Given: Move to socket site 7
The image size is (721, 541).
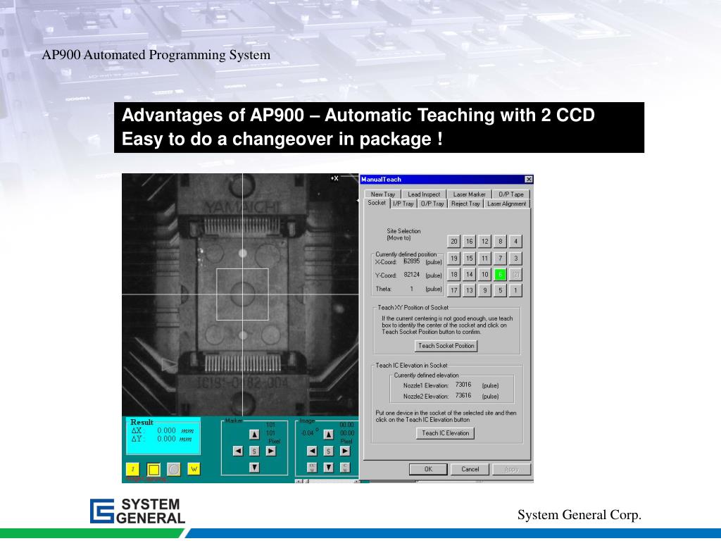Looking at the screenshot, I should tap(501, 259).
